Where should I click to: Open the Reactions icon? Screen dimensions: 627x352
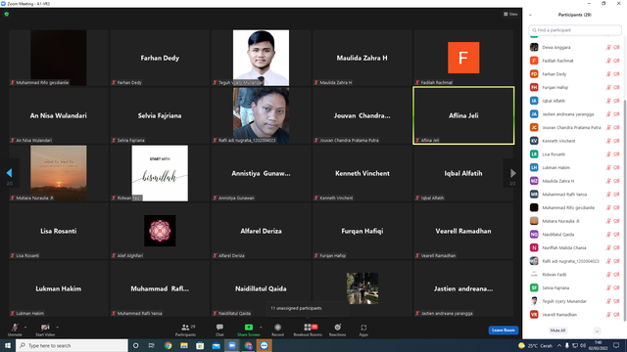point(337,328)
